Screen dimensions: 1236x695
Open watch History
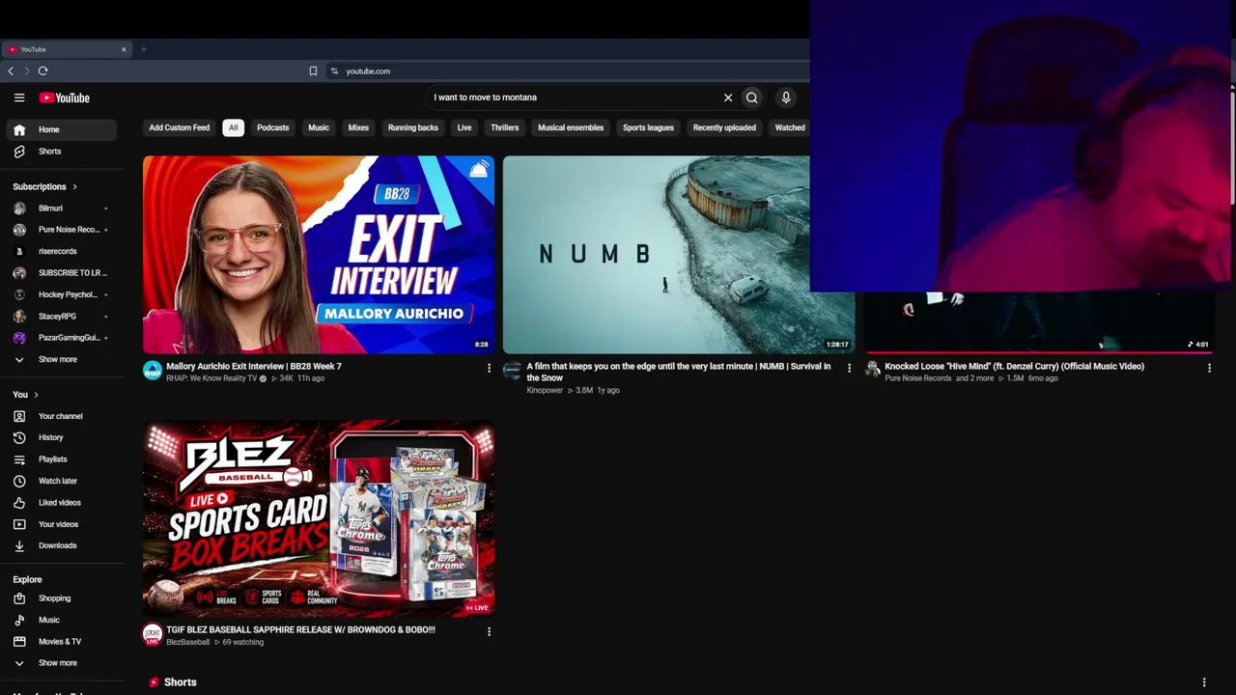[62, 437]
